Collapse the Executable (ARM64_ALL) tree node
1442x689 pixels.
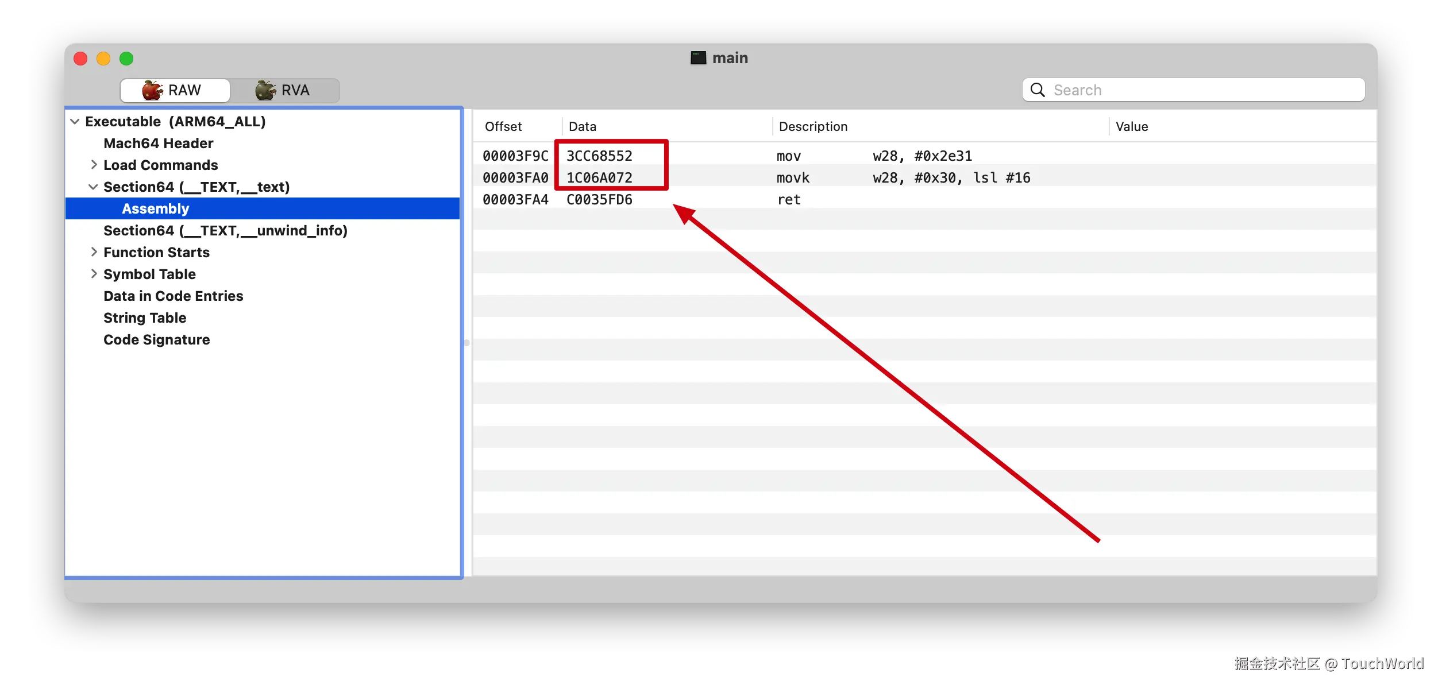tap(75, 122)
